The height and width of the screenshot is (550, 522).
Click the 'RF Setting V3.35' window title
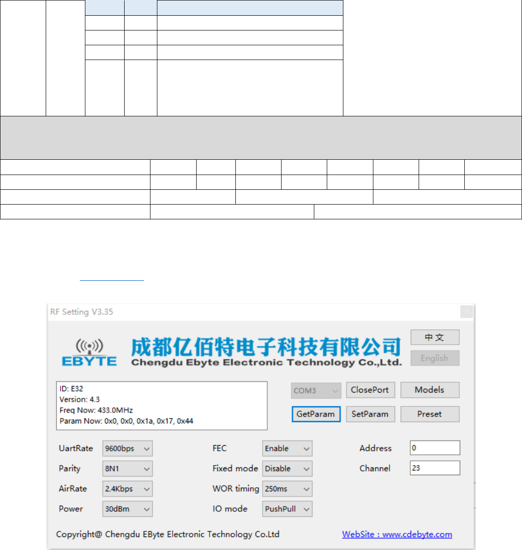(x=81, y=312)
